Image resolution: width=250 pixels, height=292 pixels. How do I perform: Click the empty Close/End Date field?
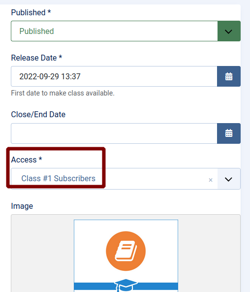coord(114,133)
